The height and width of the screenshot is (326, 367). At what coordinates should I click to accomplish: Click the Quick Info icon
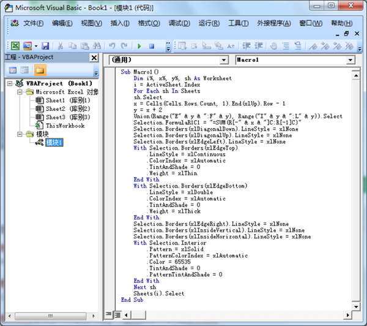pos(207,46)
